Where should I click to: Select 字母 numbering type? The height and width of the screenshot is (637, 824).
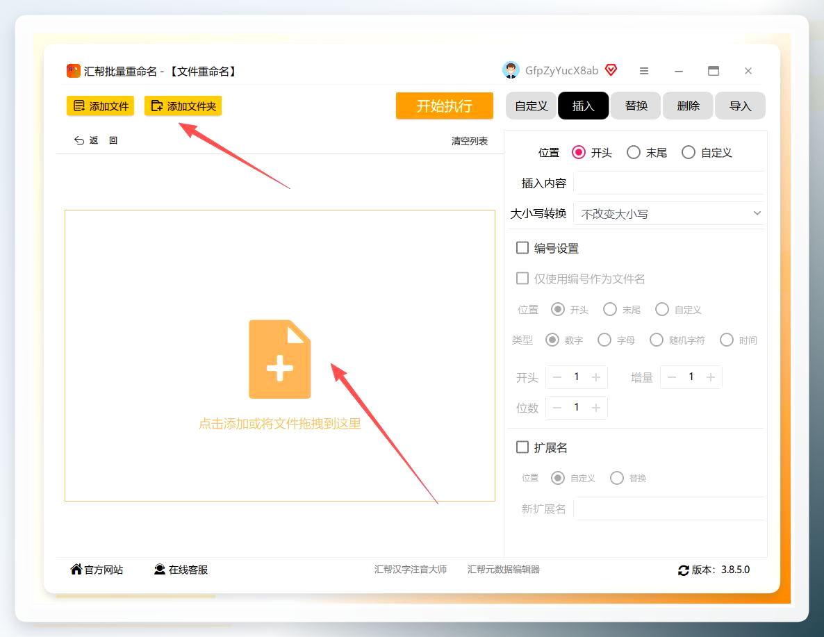(x=604, y=340)
